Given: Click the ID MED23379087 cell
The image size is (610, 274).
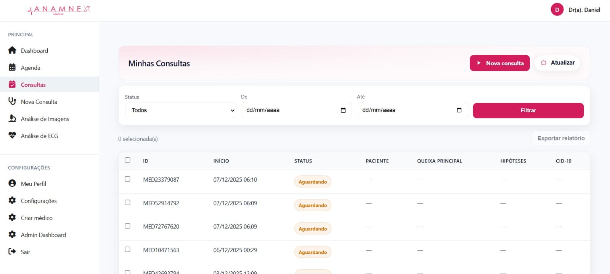Looking at the screenshot, I should click(x=161, y=179).
